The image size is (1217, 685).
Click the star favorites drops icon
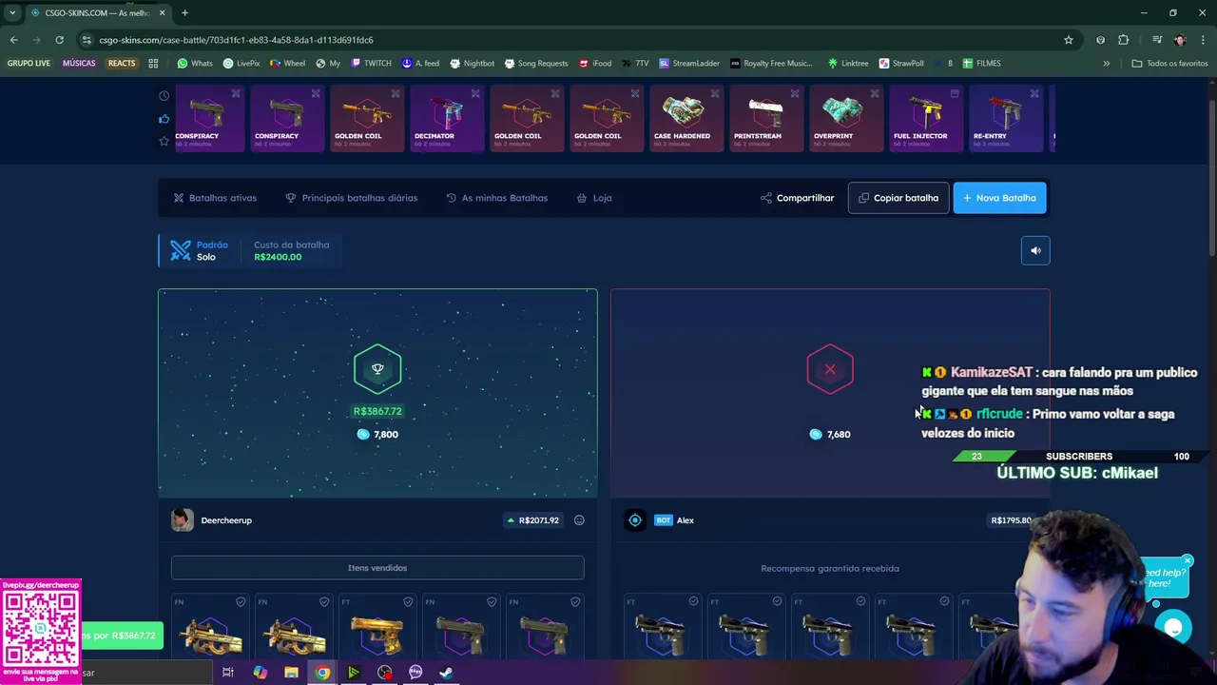164,141
